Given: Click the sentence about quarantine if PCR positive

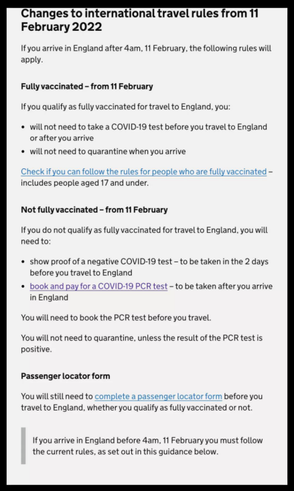Looking at the screenshot, I should coord(142,343).
